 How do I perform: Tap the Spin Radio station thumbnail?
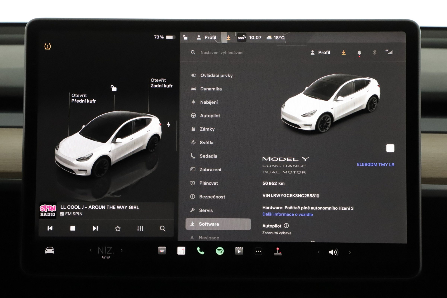48,211
